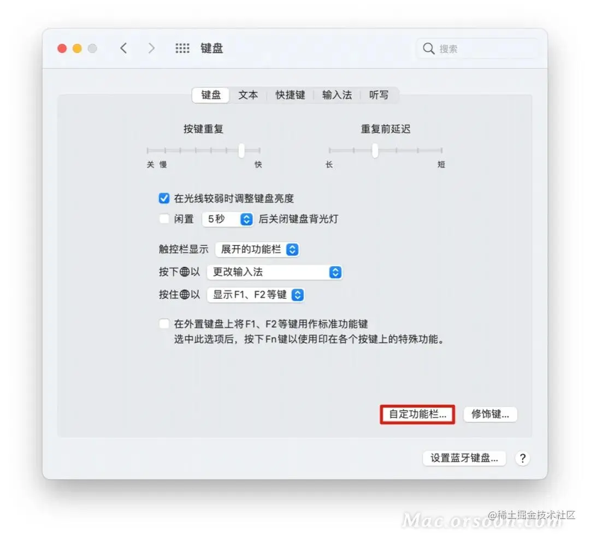The image size is (590, 535).
Task: Click the blue stepper arrows beside 5秒
Action: pos(246,219)
